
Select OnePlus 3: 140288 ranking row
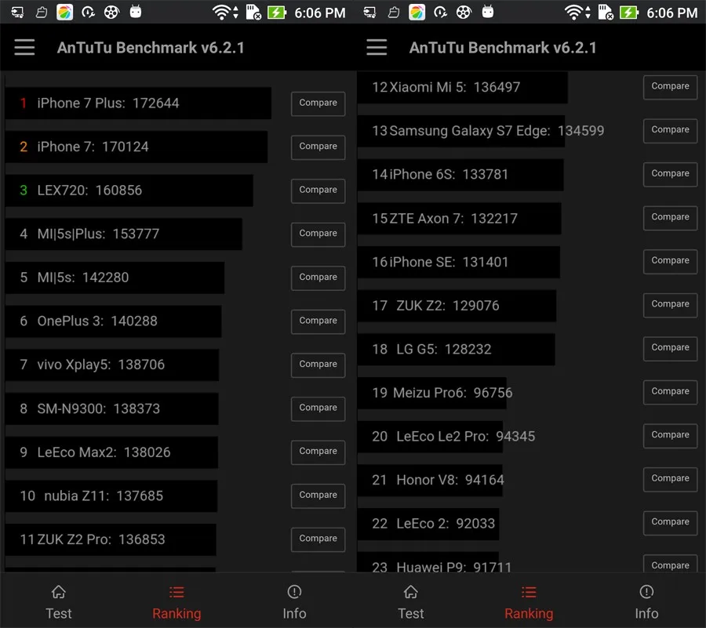click(114, 321)
